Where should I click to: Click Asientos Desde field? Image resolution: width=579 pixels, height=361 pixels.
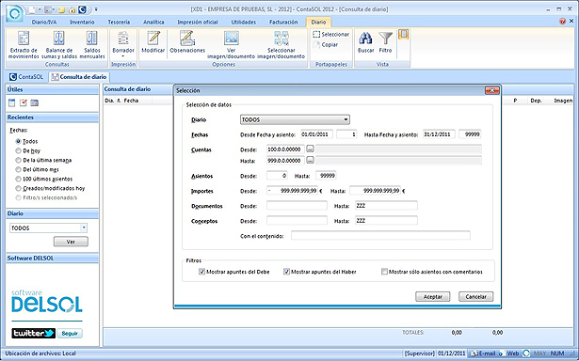pos(277,176)
